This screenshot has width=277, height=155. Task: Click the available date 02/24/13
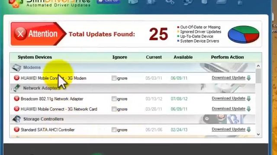click(x=179, y=130)
